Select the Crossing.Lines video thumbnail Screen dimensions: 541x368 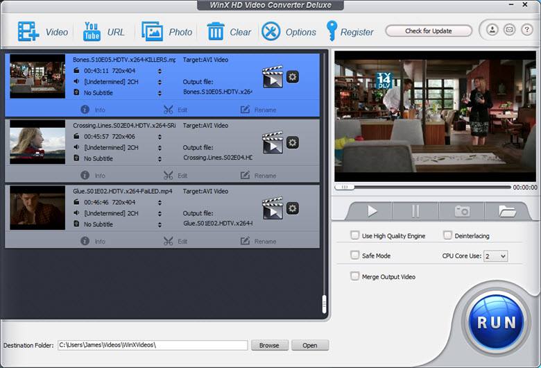click(37, 142)
